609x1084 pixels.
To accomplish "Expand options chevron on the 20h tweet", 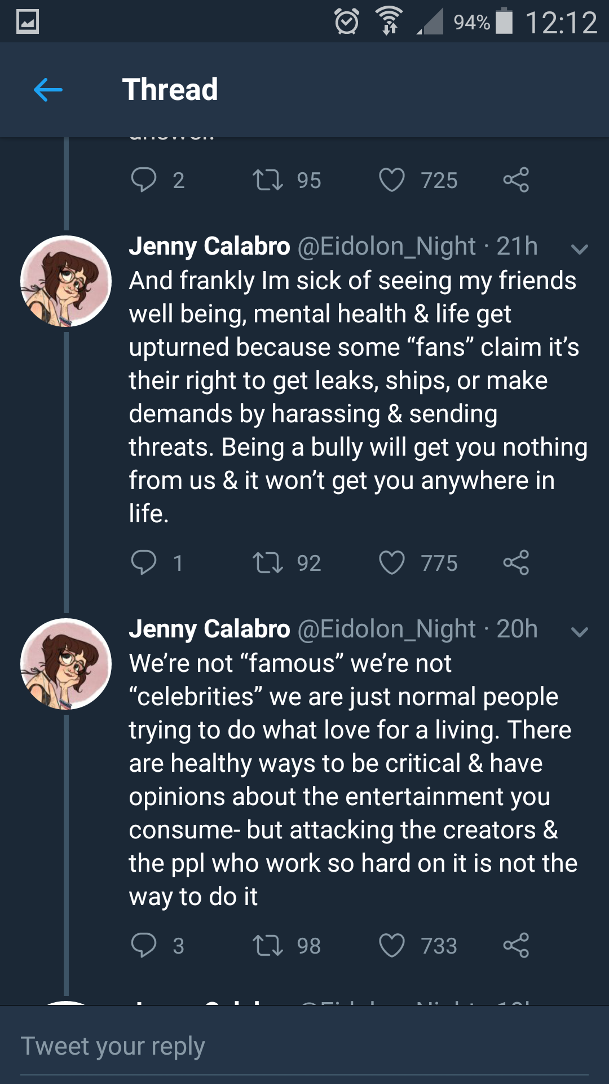I will point(580,632).
